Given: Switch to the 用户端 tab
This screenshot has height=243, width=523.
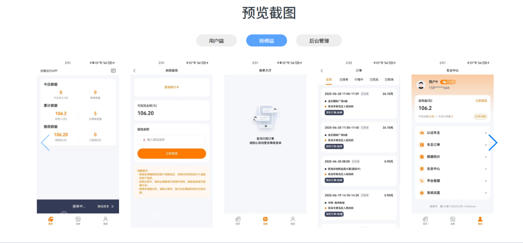Looking at the screenshot, I should coord(217,41).
